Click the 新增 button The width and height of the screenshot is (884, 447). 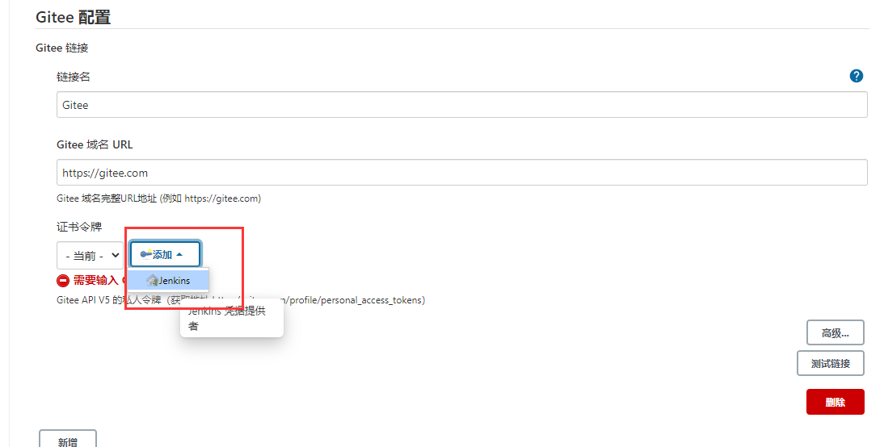point(68,440)
